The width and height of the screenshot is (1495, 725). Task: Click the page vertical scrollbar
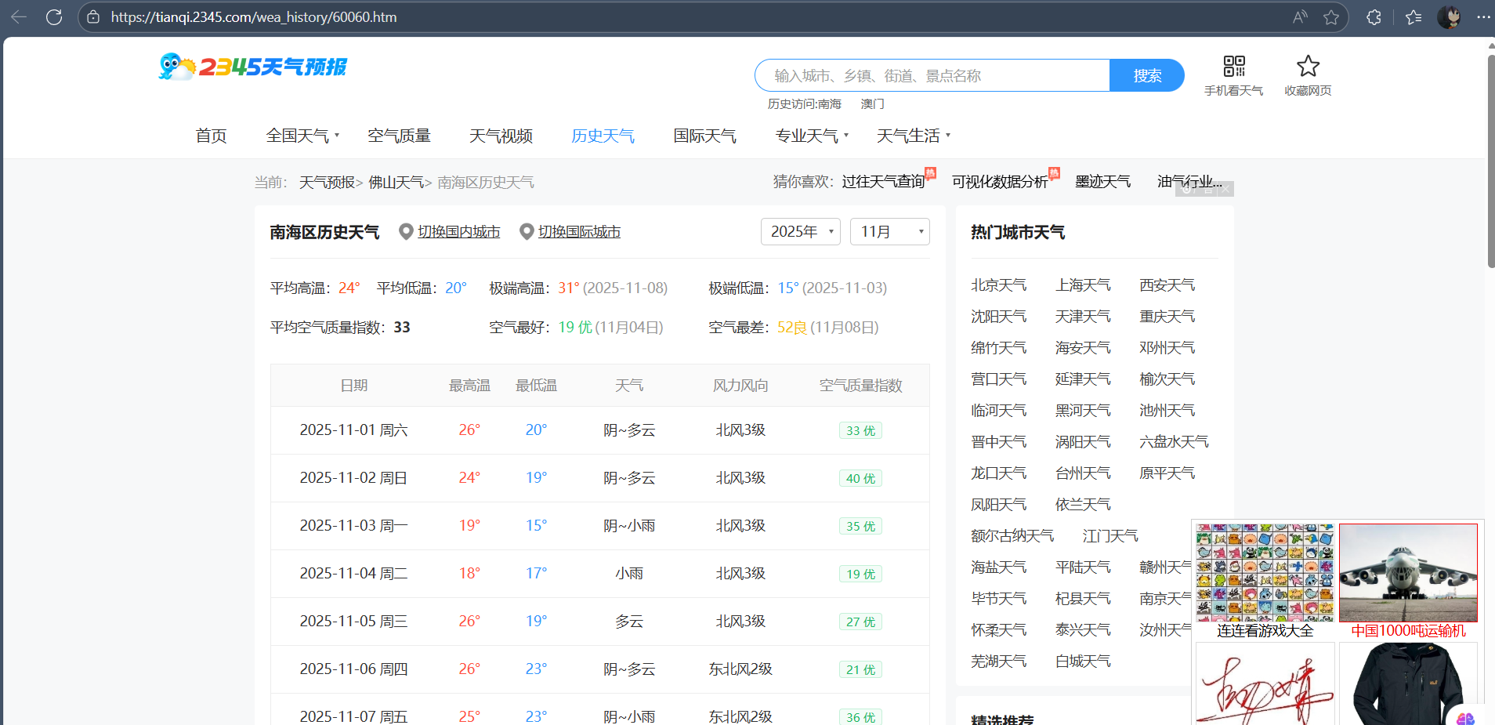(1490, 161)
